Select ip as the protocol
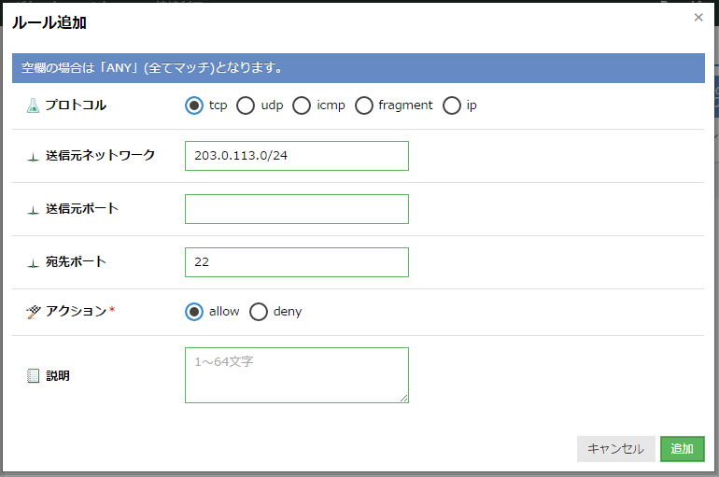 [x=452, y=105]
